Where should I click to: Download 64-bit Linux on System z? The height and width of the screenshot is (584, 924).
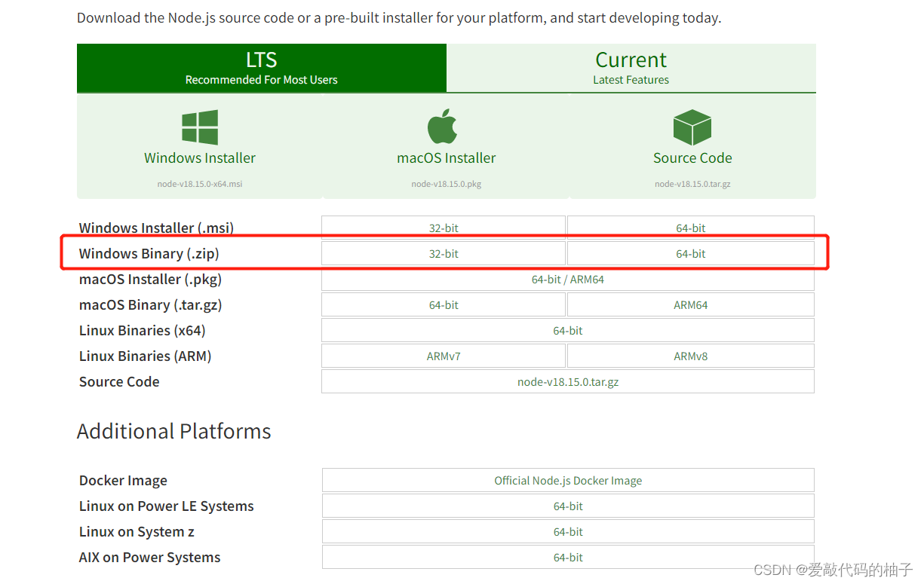[x=568, y=532]
